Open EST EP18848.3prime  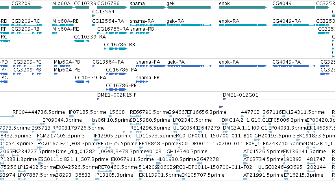[159, 144]
